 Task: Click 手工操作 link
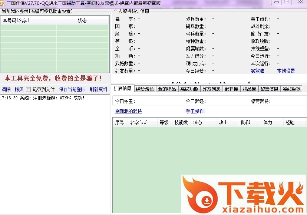(x=195, y=111)
